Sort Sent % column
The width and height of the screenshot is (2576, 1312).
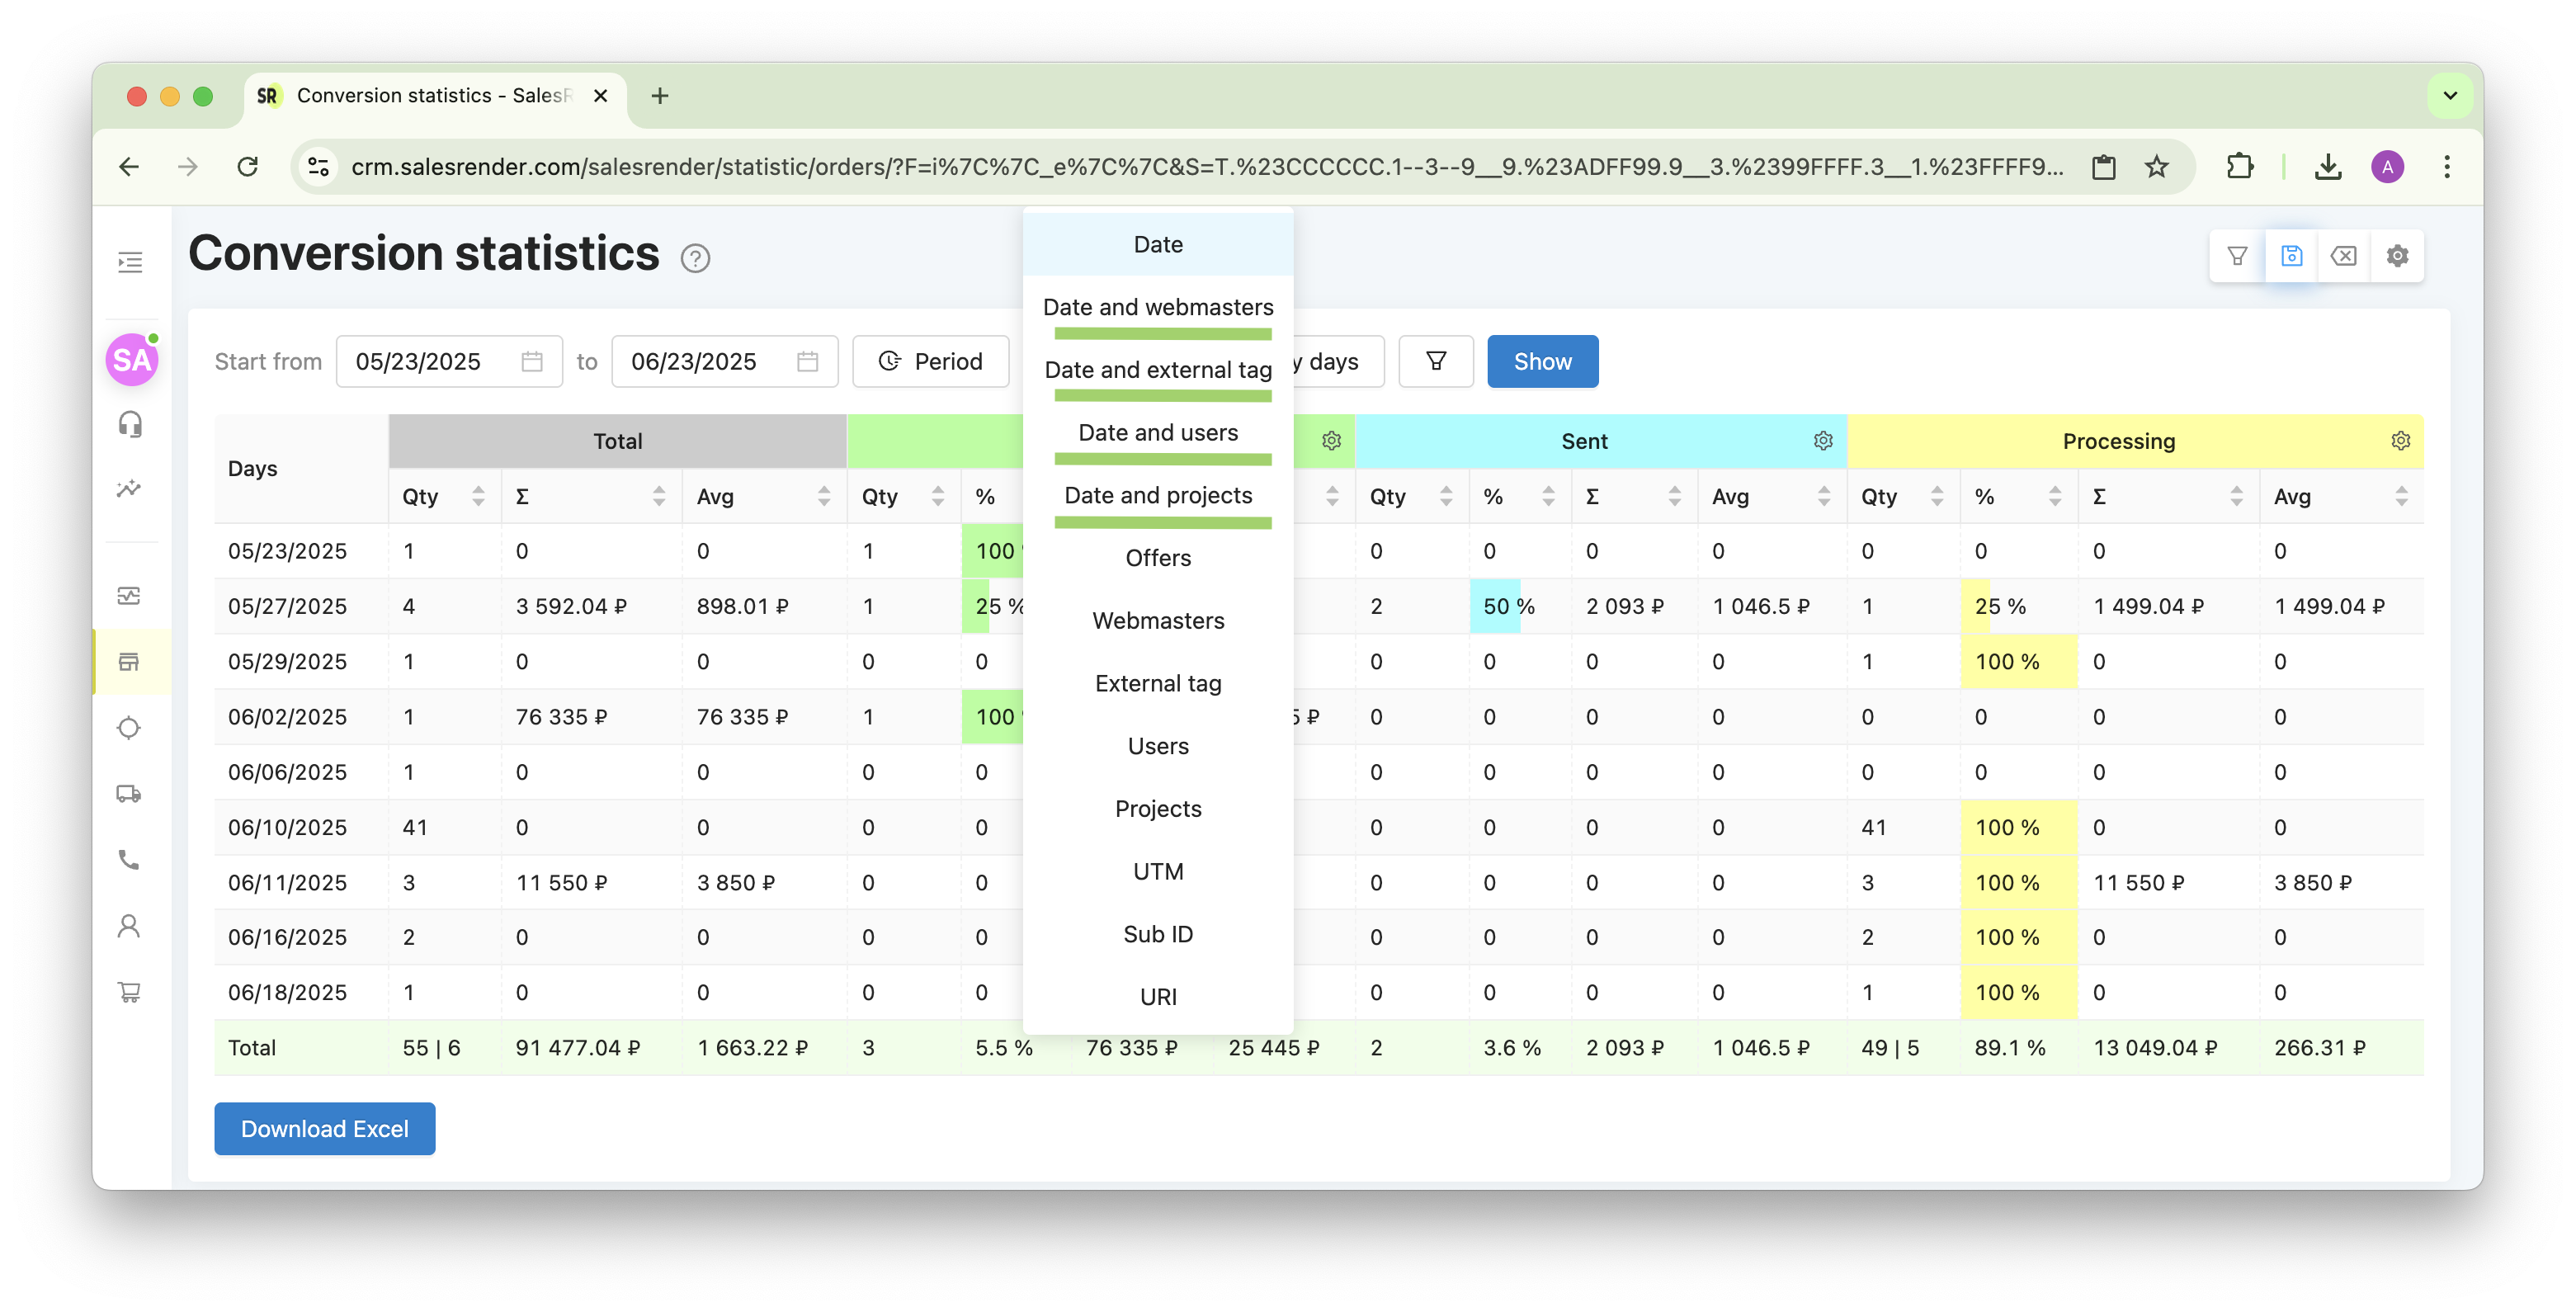pyautogui.click(x=1548, y=496)
